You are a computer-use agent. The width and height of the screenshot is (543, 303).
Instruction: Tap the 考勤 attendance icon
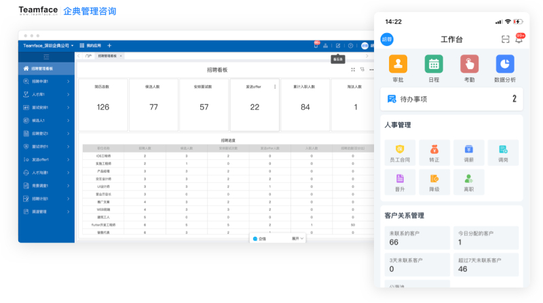click(469, 64)
